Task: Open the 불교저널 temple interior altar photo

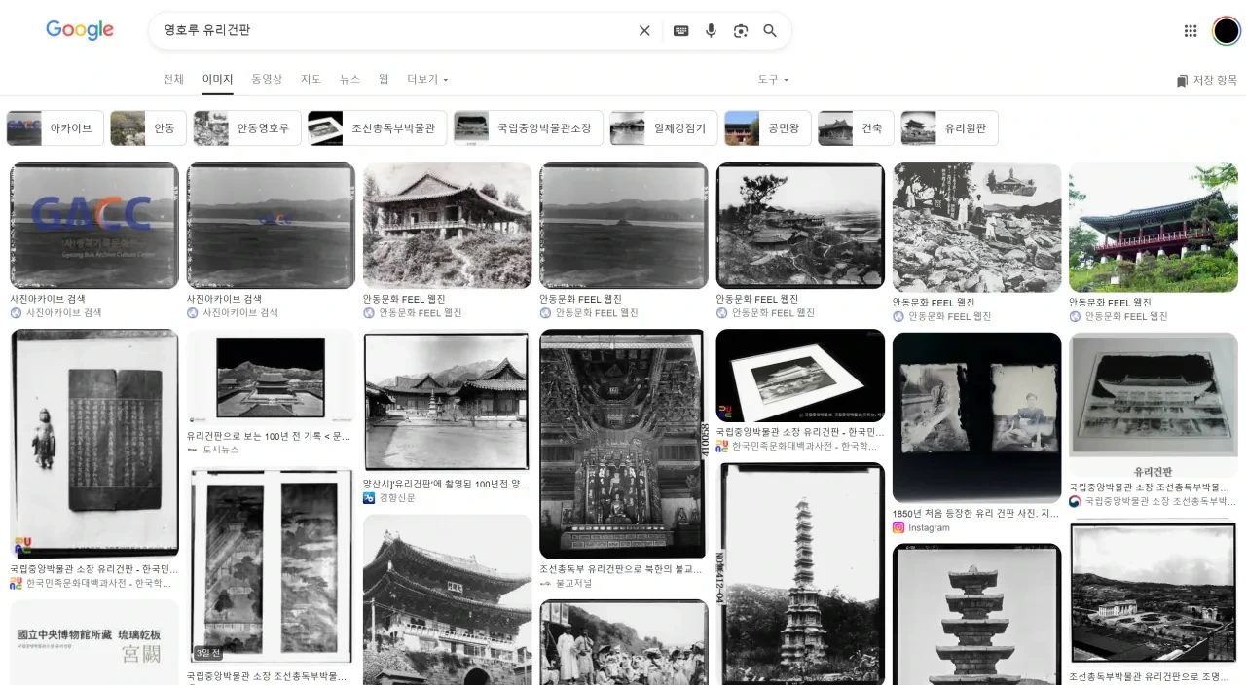Action: (623, 444)
